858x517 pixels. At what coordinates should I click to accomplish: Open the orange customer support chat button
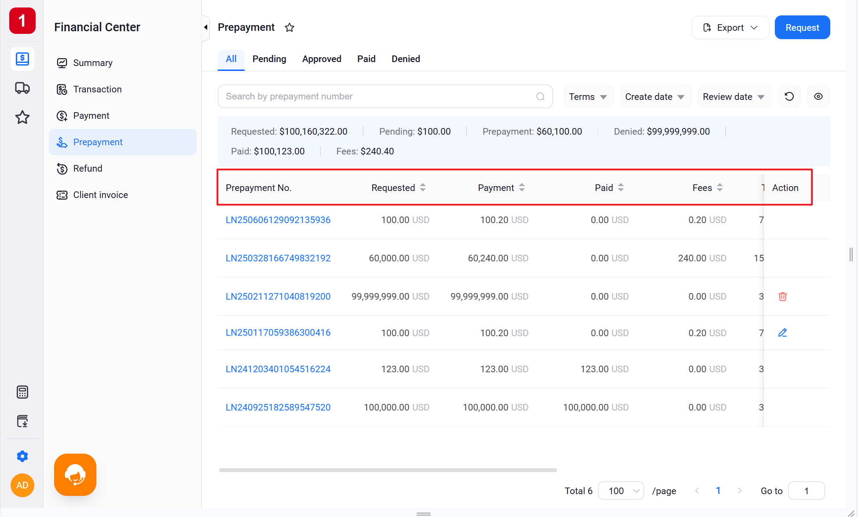(75, 475)
